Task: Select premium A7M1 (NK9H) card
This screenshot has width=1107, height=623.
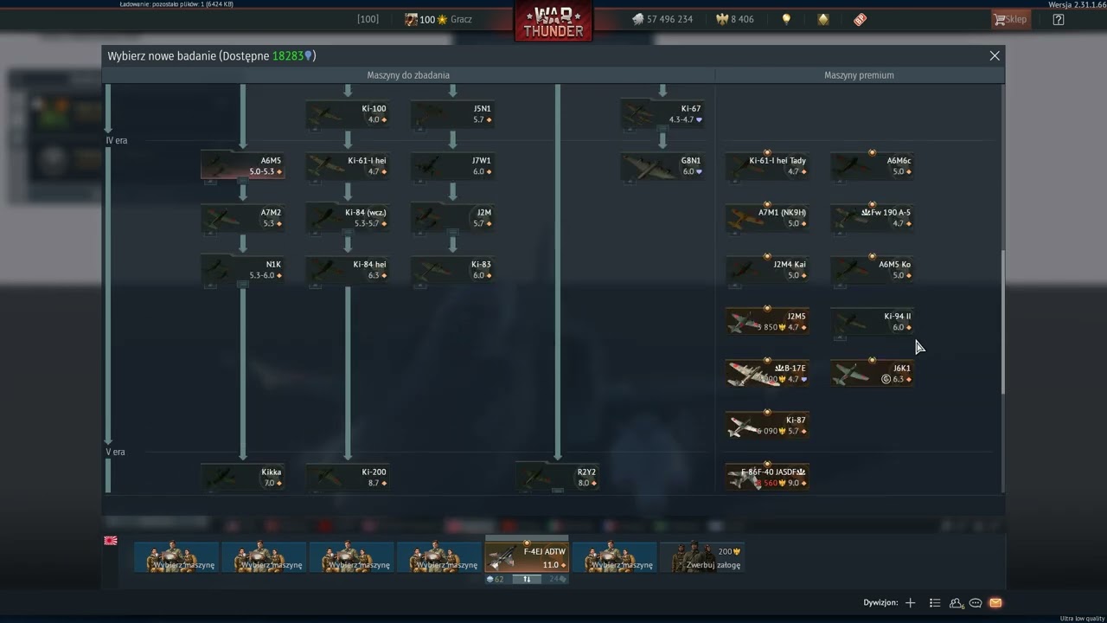Action: [x=767, y=218]
